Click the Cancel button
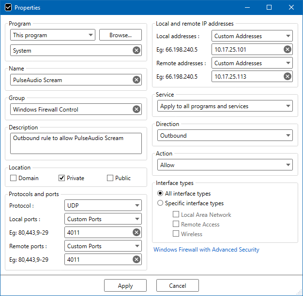Viewport: 303px width, 296px height. 178,285
